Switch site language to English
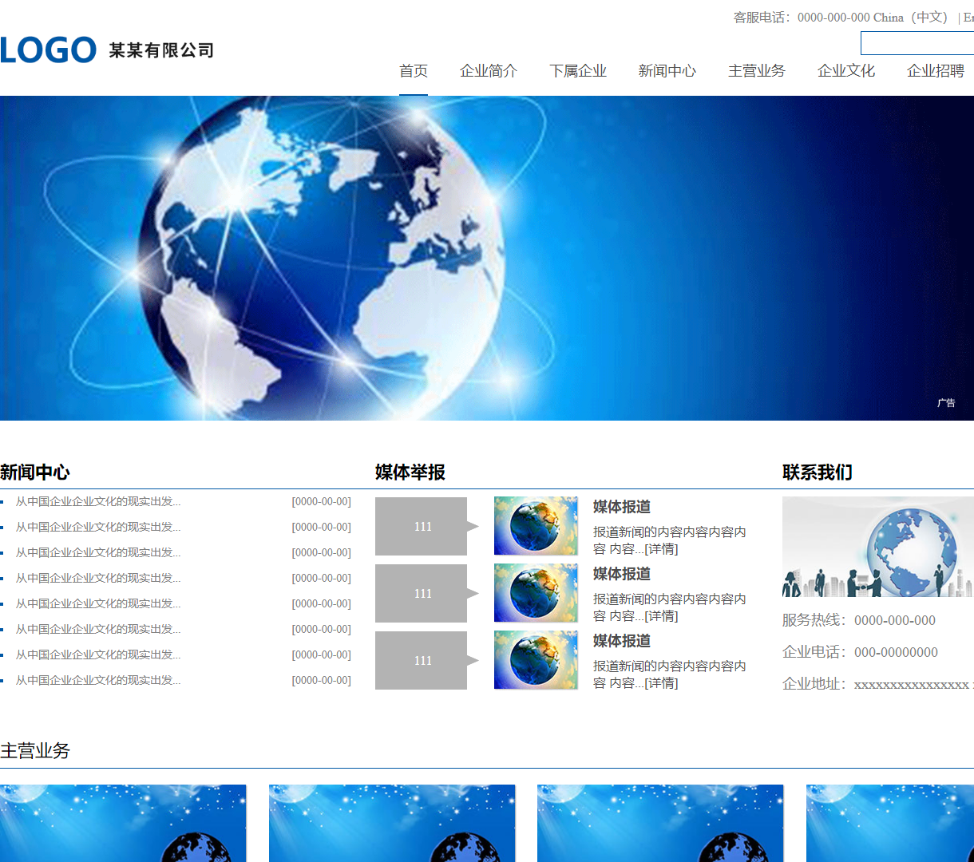 pyautogui.click(x=968, y=17)
